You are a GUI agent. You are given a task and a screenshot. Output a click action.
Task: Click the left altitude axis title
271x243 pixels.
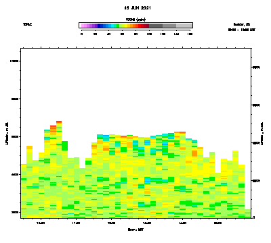pyautogui.click(x=7, y=134)
